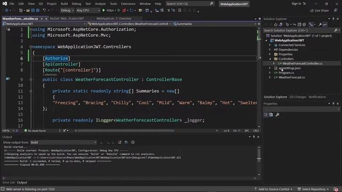Open the File menu

[12, 4]
